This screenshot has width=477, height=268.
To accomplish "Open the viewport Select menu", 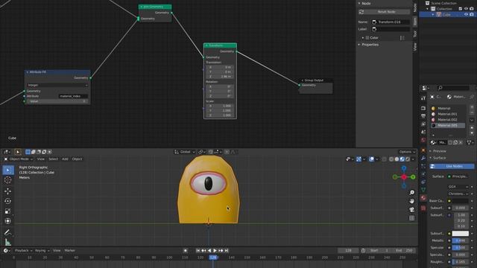I will [x=53, y=159].
